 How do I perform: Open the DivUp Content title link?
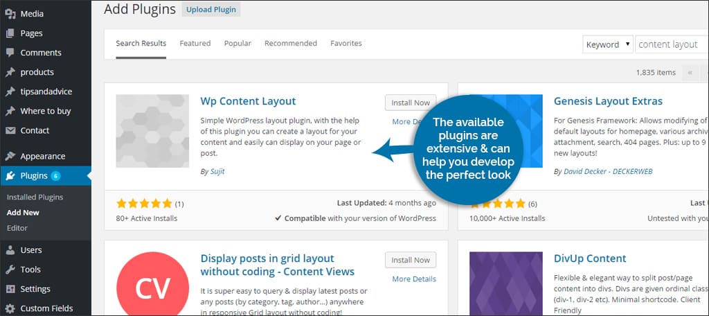590,258
